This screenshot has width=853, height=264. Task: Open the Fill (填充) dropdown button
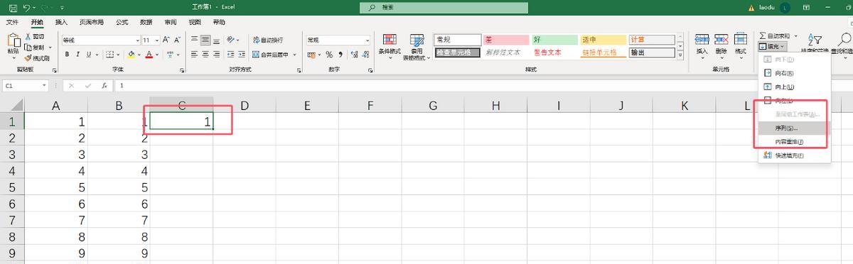coord(771,45)
